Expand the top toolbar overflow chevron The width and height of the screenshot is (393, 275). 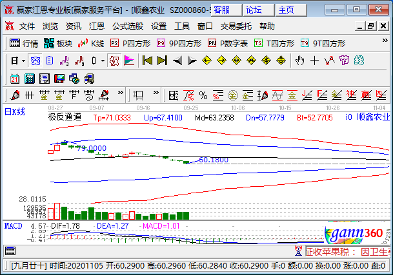[385, 41]
